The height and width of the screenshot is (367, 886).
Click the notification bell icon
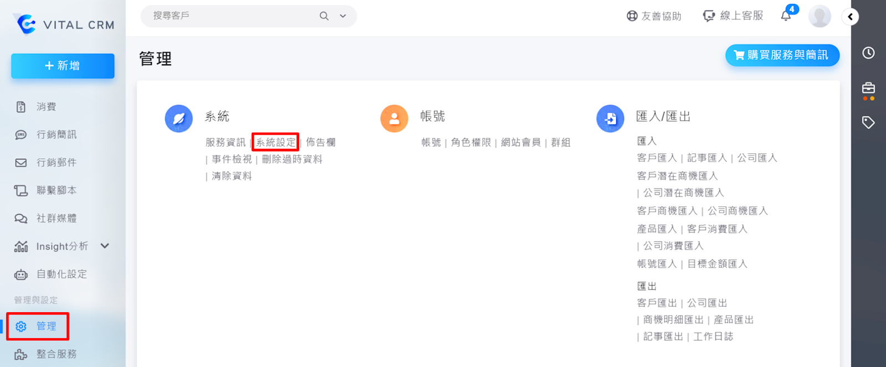[786, 16]
